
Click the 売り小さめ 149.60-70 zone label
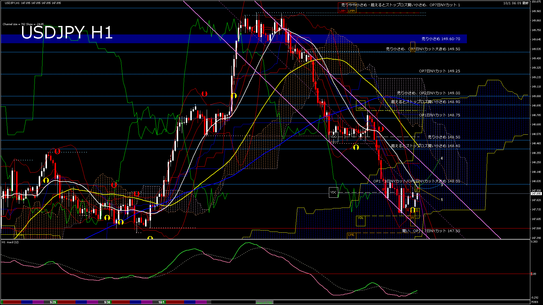click(441, 39)
